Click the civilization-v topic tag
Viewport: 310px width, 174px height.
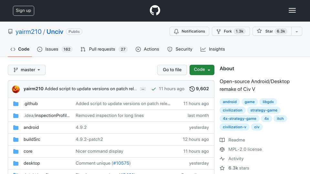(x=234, y=127)
